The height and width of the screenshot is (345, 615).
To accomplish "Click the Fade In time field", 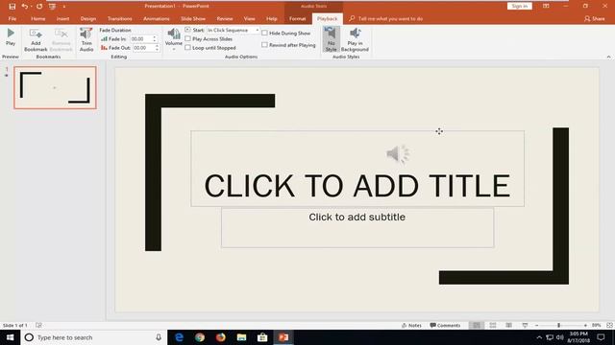I will 141,38.
